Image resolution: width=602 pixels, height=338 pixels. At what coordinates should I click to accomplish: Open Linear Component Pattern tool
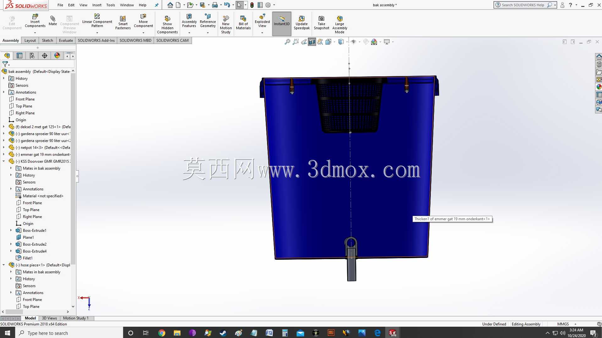97,20
